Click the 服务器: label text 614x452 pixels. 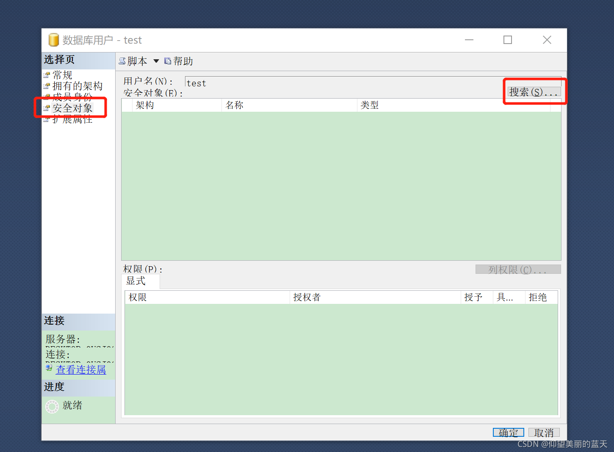[x=63, y=339]
